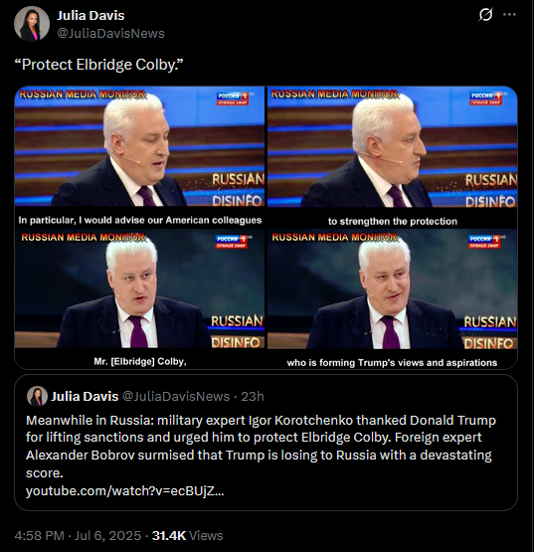Screen dimensions: 534x552
Task: Click the Grok slash-circle icon
Action: [x=486, y=15]
